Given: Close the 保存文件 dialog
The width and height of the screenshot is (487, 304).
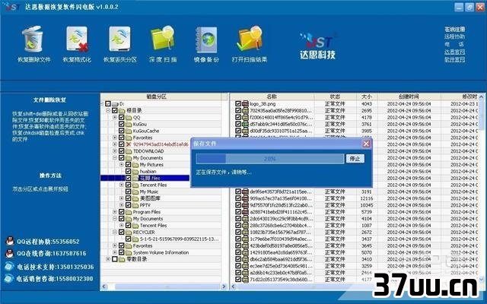Looking at the screenshot, I should click(x=366, y=144).
